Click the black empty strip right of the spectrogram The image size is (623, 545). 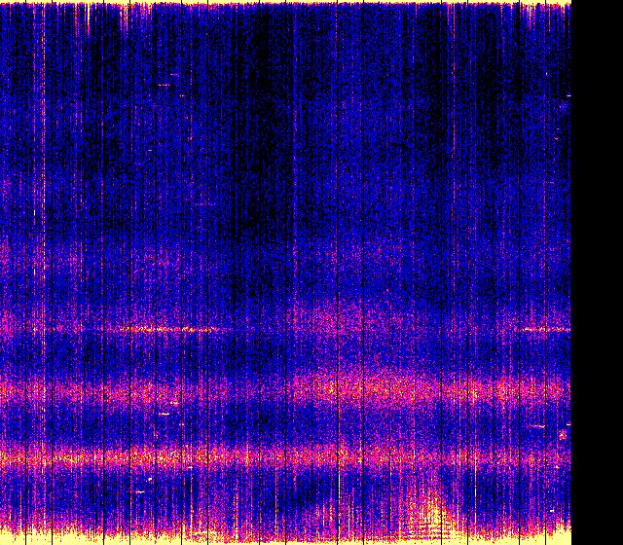click(596, 272)
